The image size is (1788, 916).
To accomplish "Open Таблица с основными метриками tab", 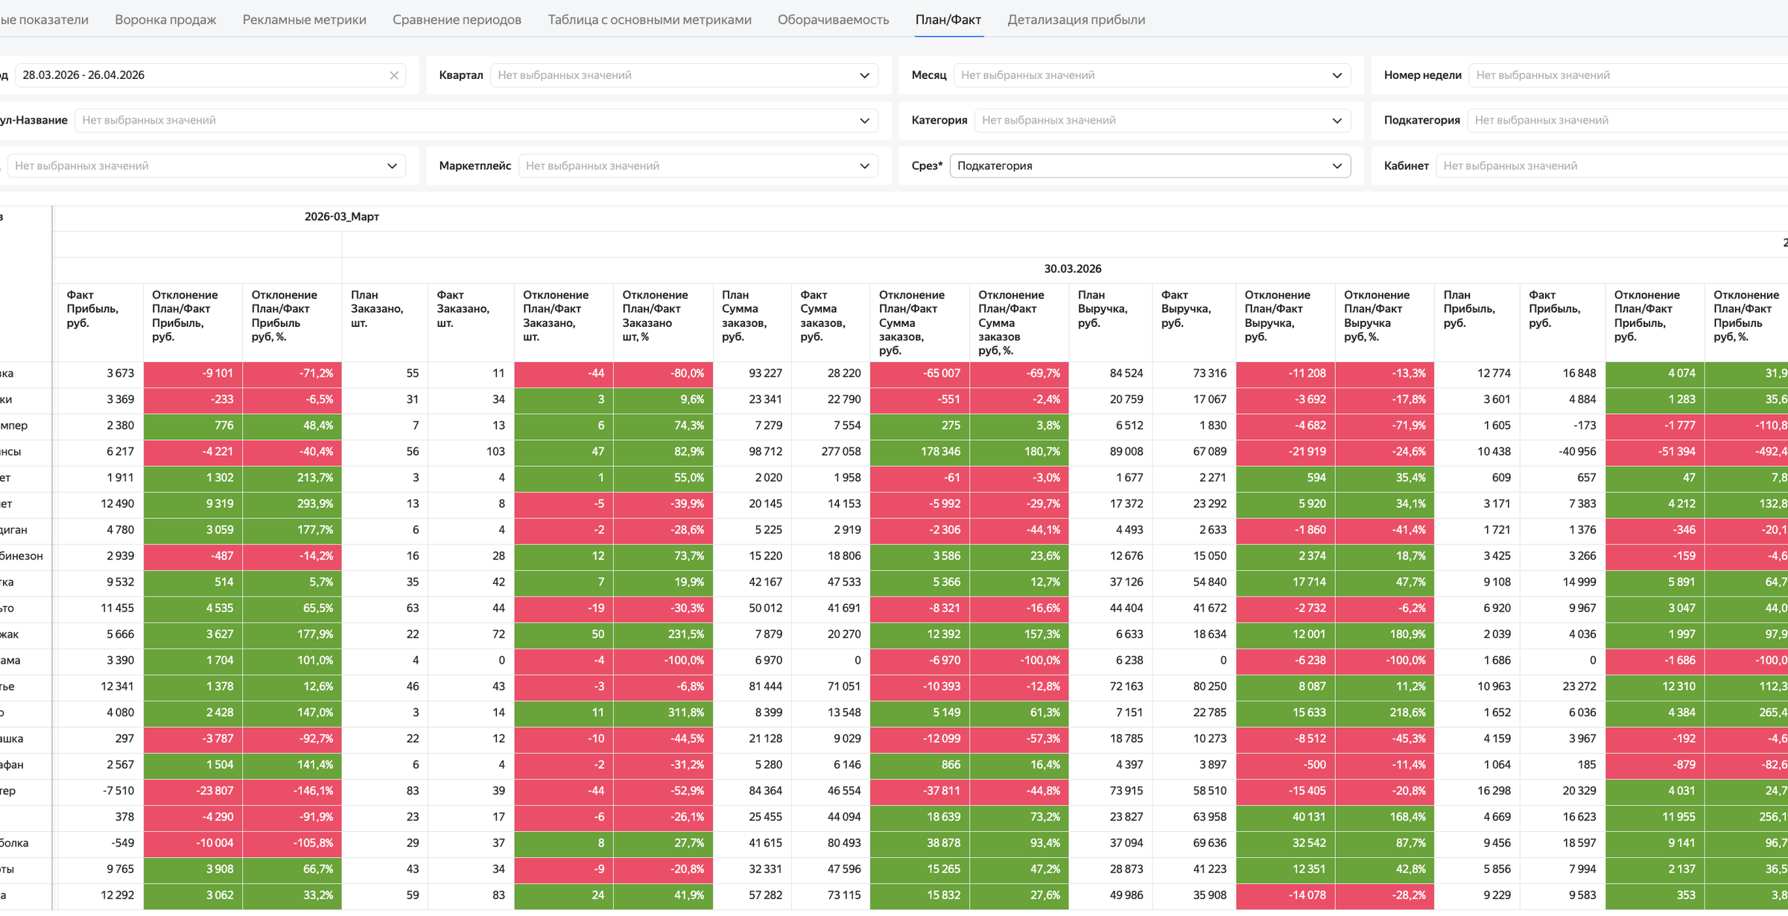I will coord(650,20).
